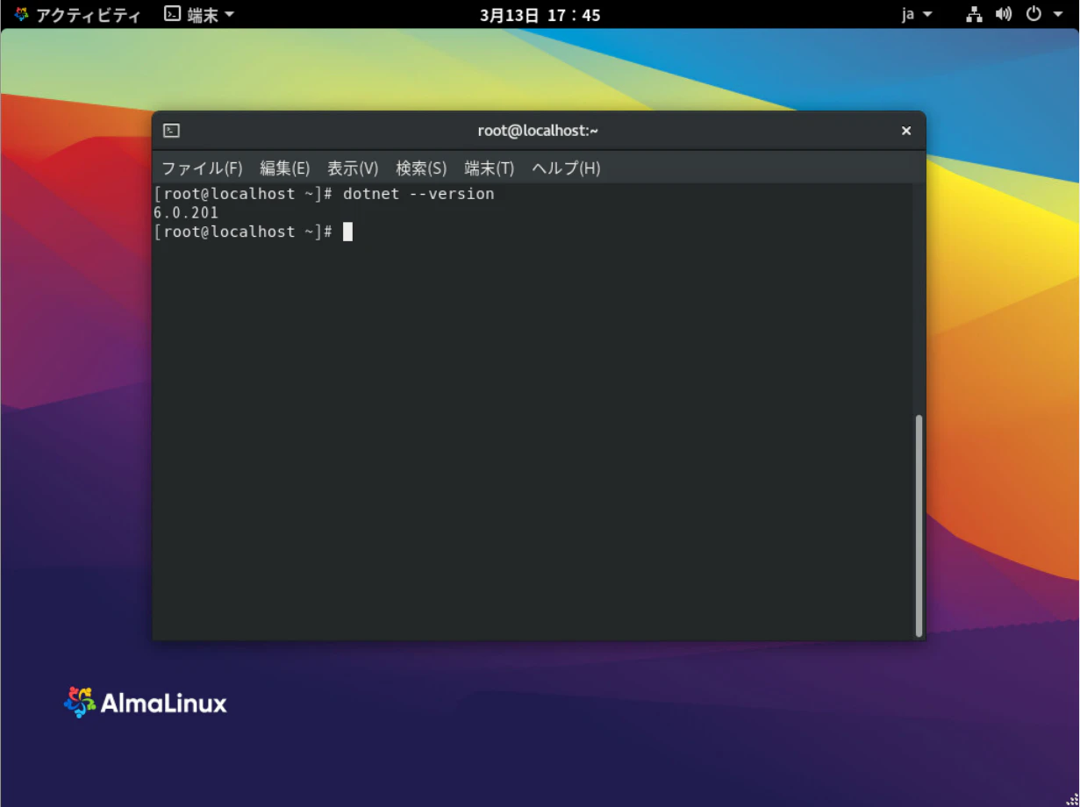This screenshot has width=1080, height=807.
Task: Click the volume speaker icon
Action: pos(1004,14)
